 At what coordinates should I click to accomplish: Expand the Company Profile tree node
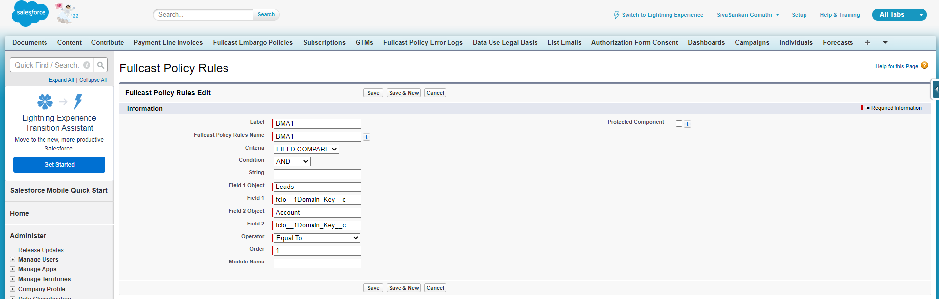click(13, 289)
